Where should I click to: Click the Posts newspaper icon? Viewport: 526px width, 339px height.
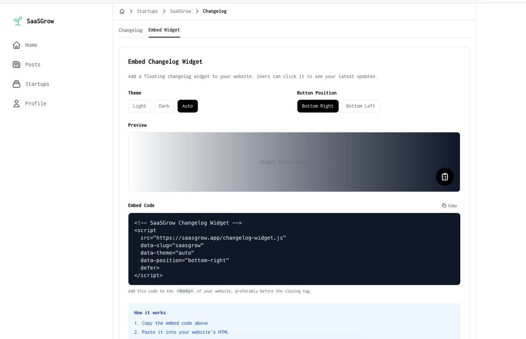[17, 64]
